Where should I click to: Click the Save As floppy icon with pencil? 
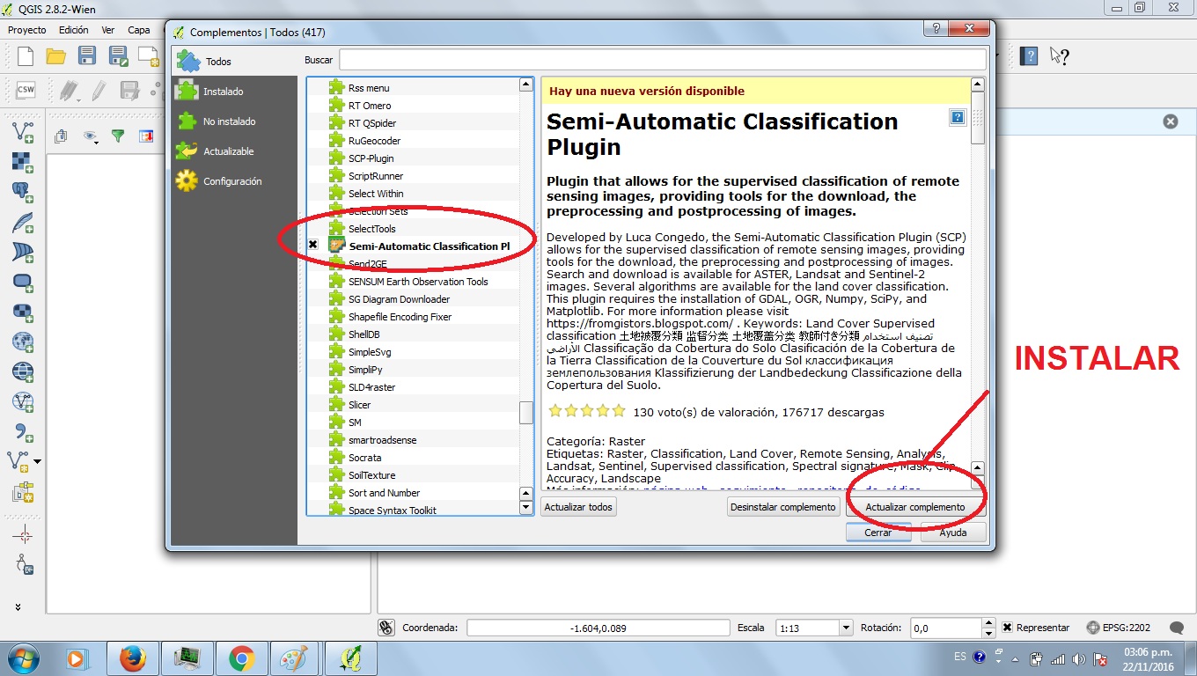118,57
